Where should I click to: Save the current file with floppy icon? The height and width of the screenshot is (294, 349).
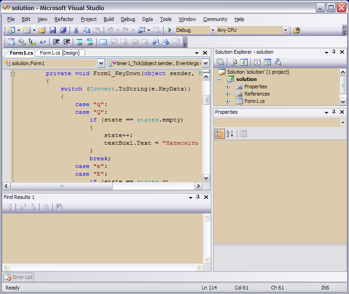(x=53, y=30)
